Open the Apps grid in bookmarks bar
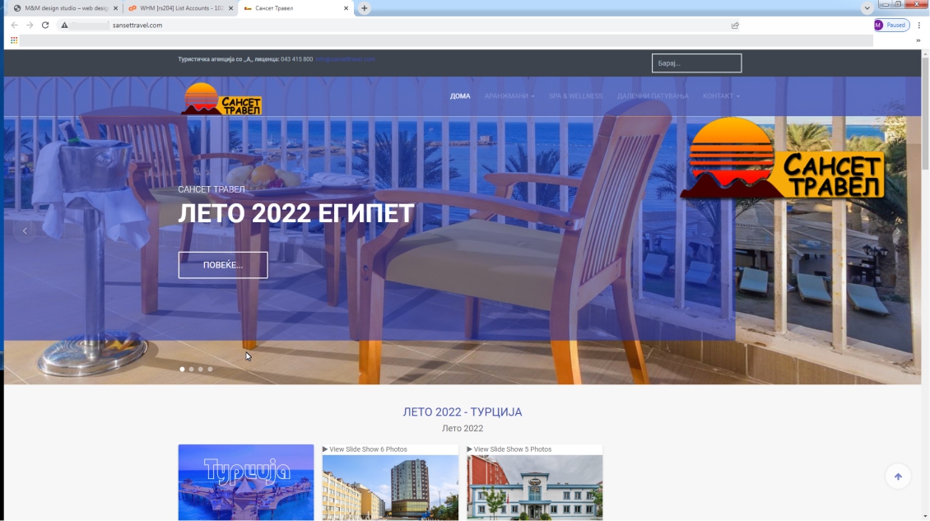 pos(14,40)
